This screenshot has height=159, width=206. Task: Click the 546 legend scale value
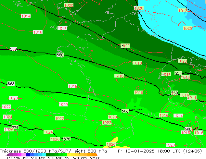coord(59,158)
